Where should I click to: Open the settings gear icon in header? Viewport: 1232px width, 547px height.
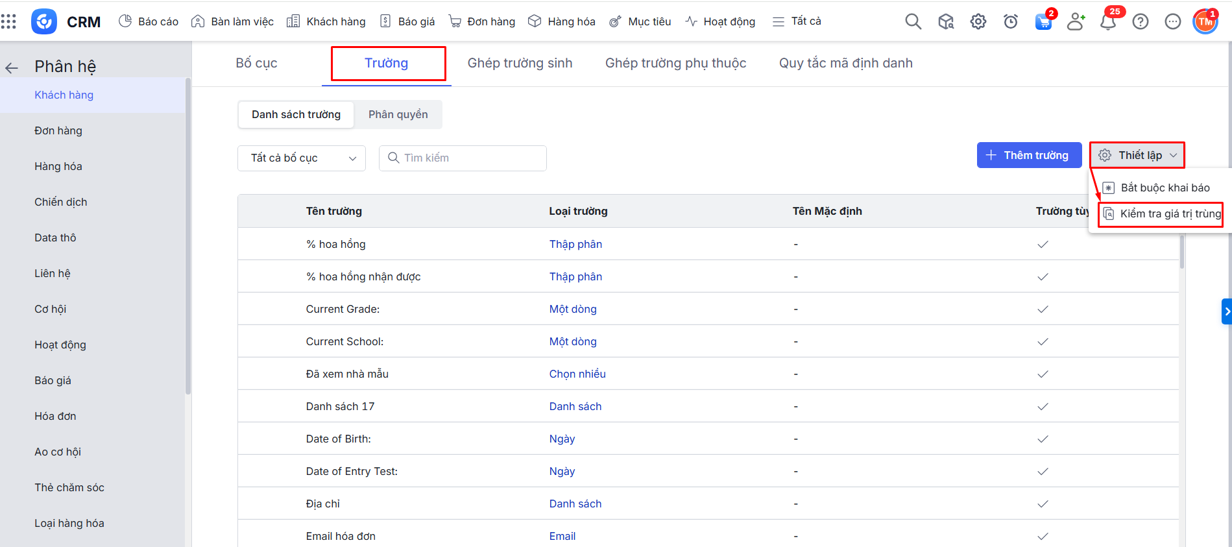click(978, 21)
